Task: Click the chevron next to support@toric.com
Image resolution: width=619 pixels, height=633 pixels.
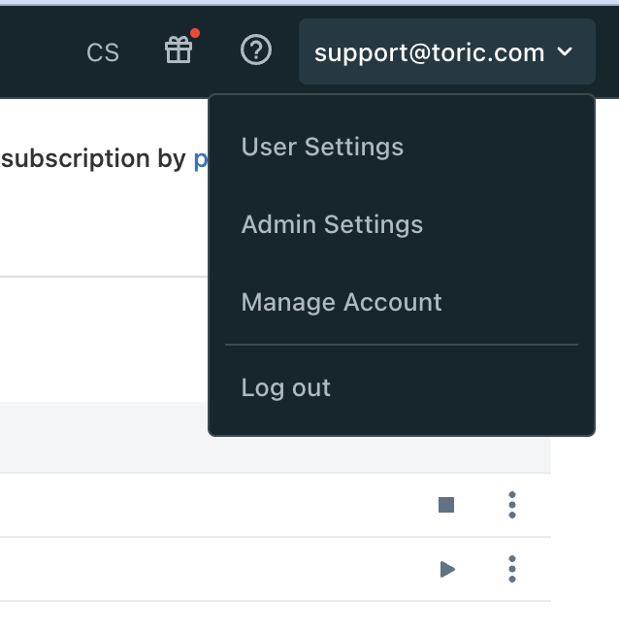Action: (565, 51)
